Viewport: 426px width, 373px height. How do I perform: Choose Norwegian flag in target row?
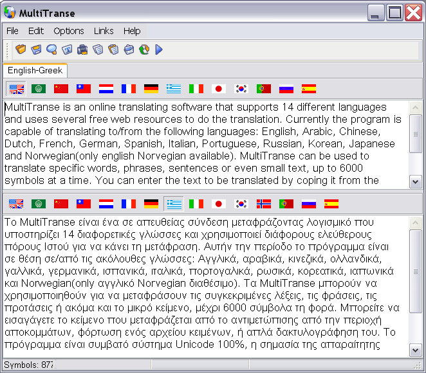[264, 204]
